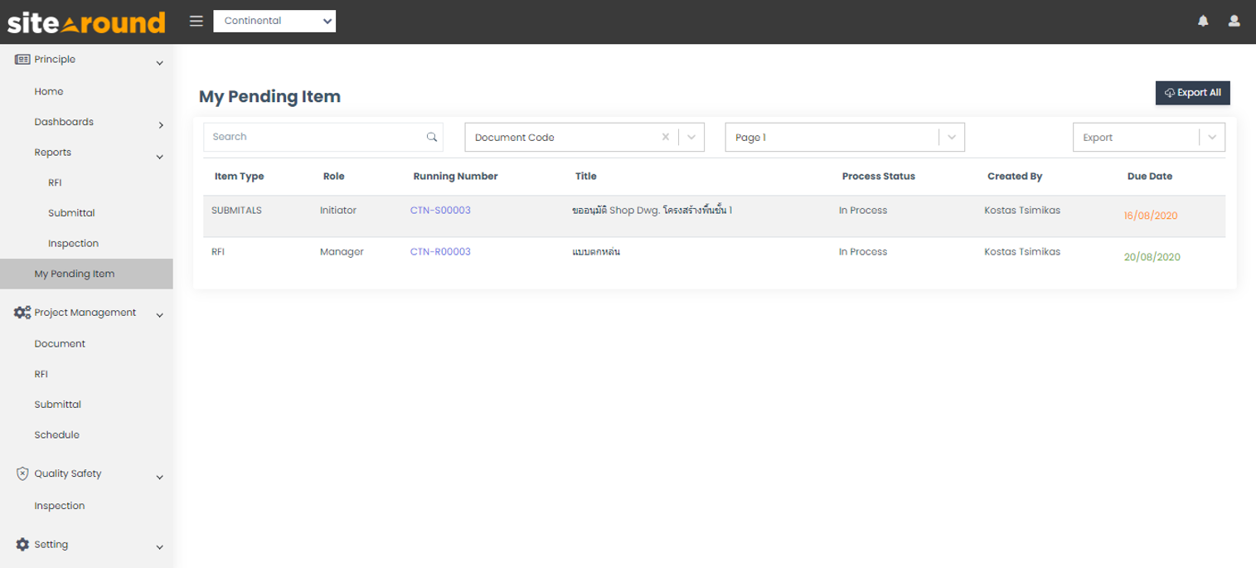This screenshot has width=1256, height=568.
Task: Click the Quality Safety shield icon
Action: point(22,473)
